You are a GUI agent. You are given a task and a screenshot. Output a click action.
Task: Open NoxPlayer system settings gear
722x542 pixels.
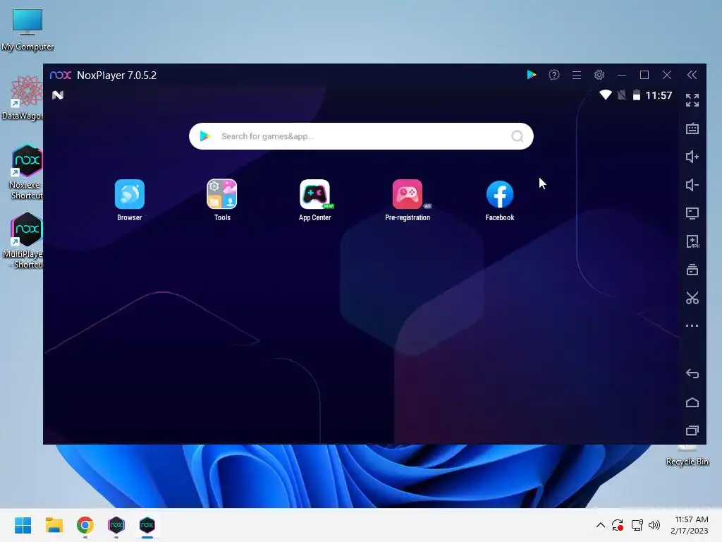click(x=599, y=75)
